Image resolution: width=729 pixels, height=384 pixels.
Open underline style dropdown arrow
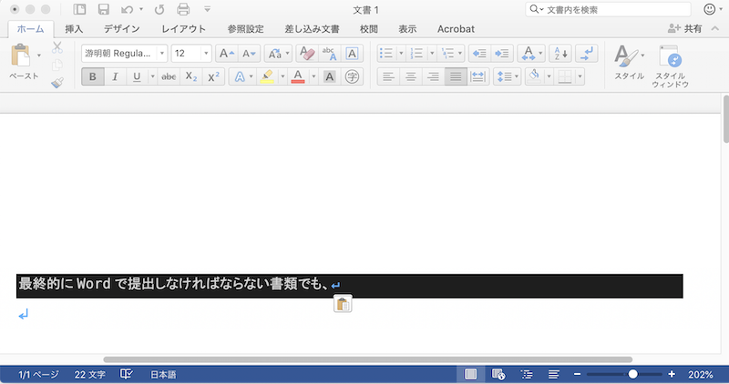[x=152, y=76]
